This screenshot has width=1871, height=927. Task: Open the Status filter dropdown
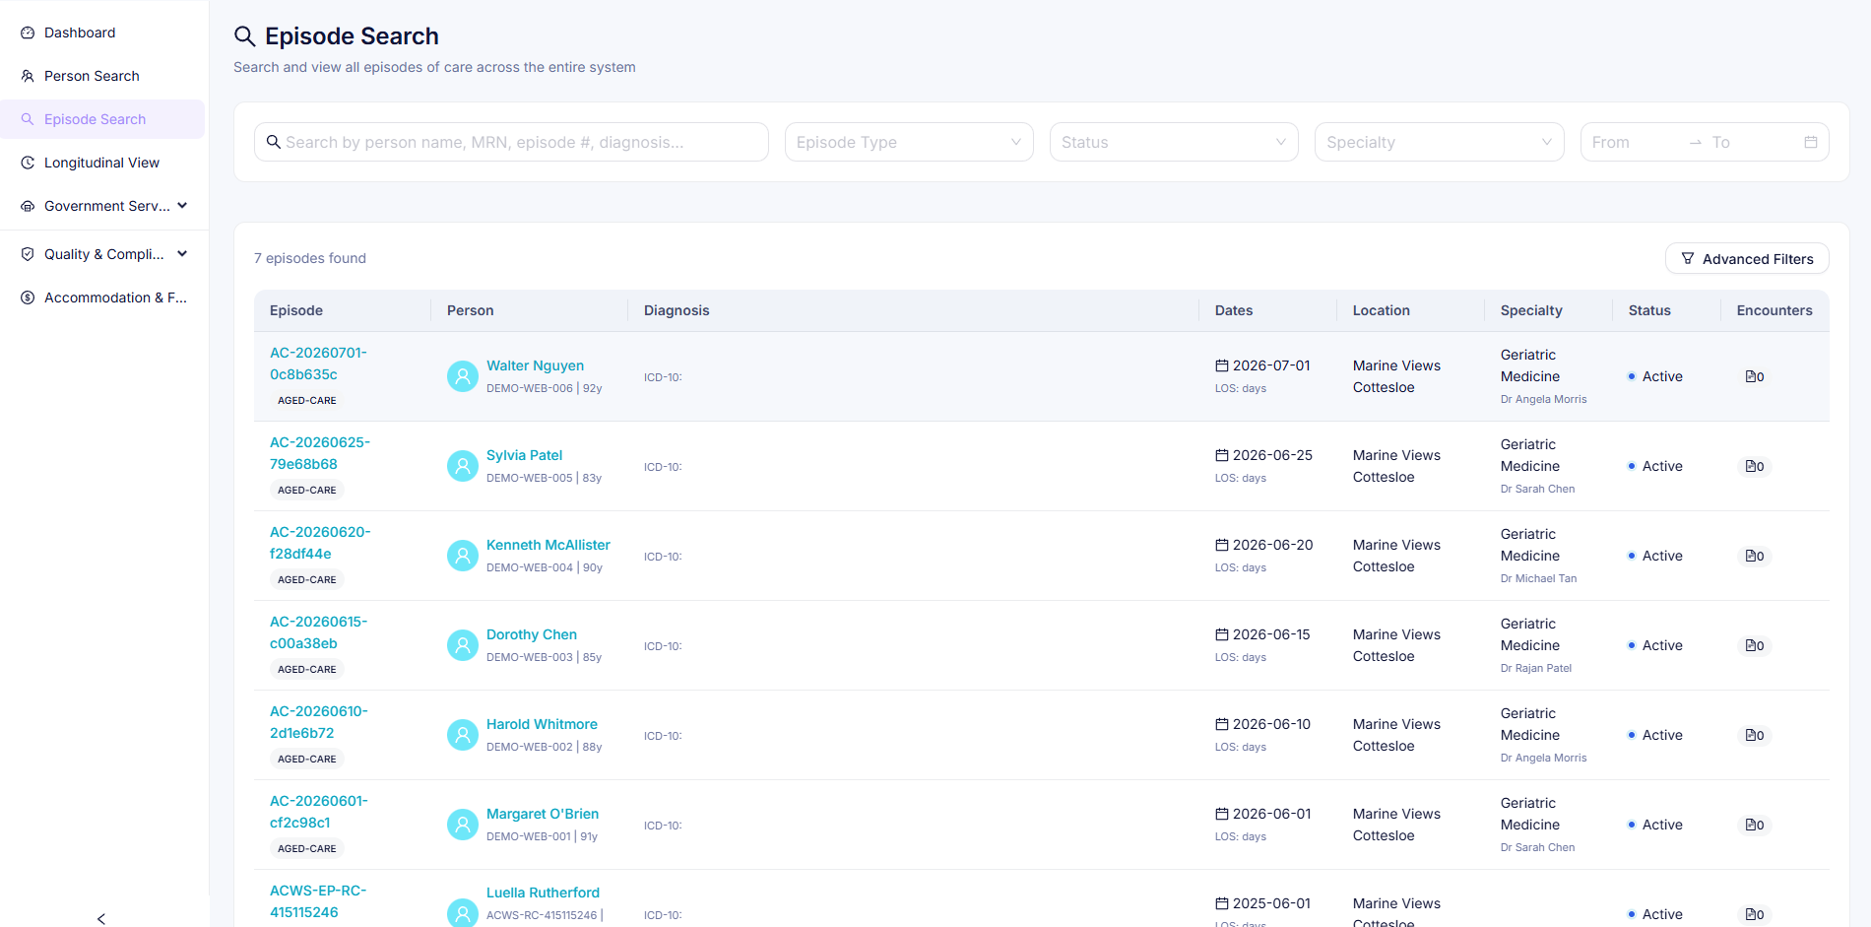[1174, 142]
